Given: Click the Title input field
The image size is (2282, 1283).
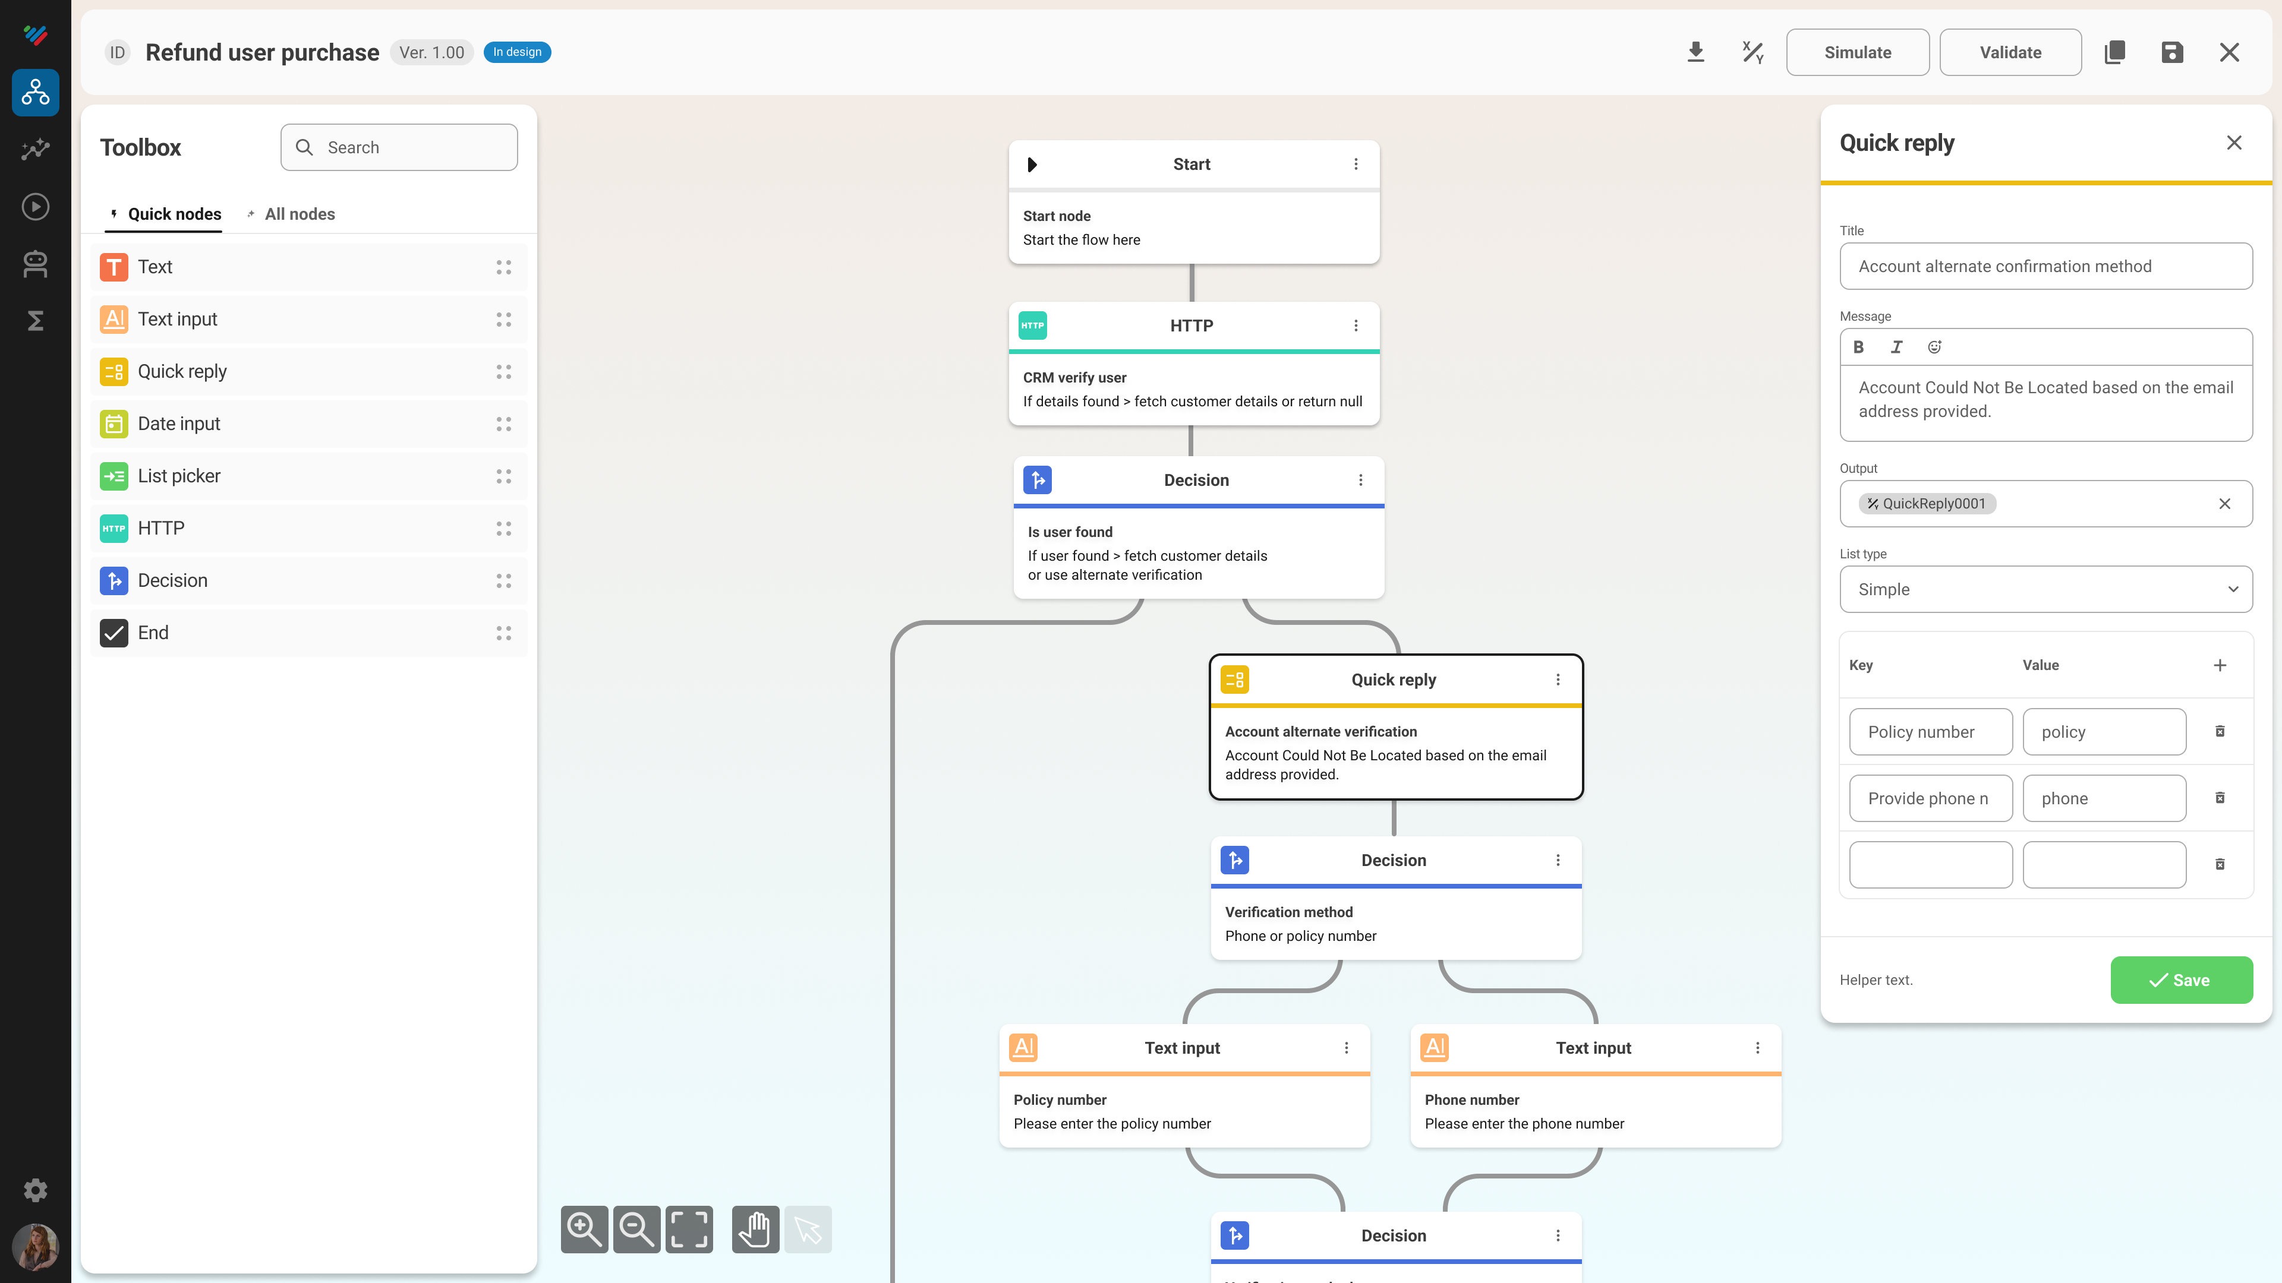Looking at the screenshot, I should 2046,267.
